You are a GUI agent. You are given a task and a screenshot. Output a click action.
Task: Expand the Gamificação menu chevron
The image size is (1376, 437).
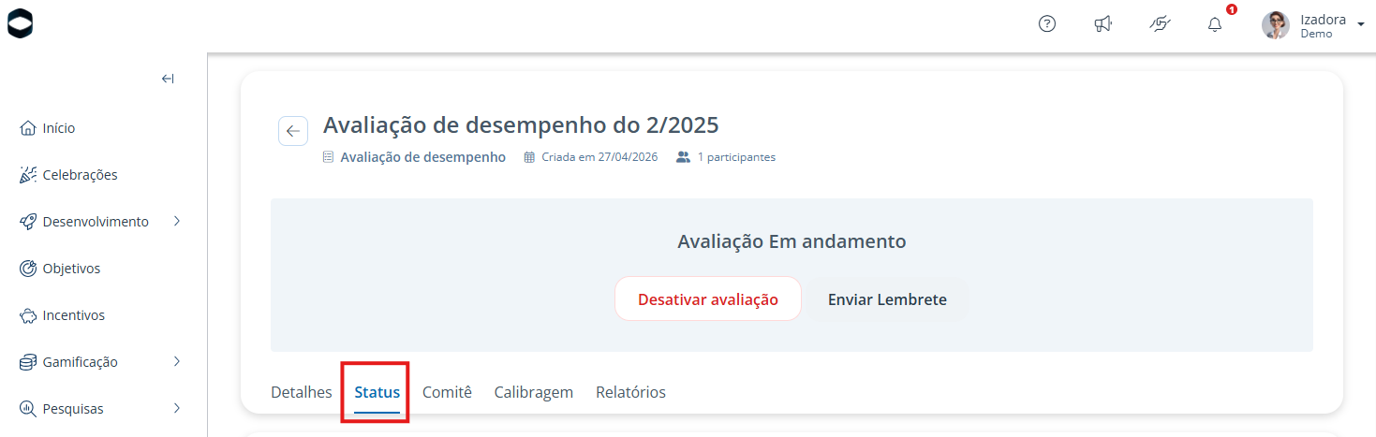pyautogui.click(x=177, y=362)
